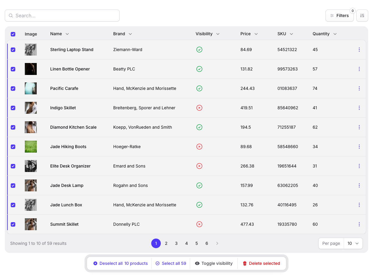The width and height of the screenshot is (373, 275).
Task: Click hidden cross icon for Jade Hiking Boots
Action: (199, 147)
